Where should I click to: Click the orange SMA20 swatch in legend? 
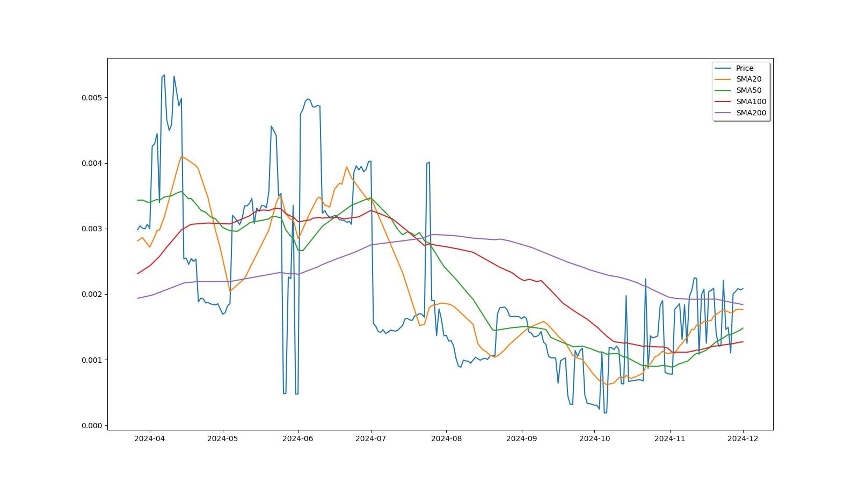(723, 79)
